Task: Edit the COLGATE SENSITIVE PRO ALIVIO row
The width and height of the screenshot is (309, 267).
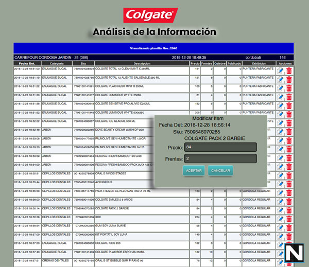Action: (280, 106)
